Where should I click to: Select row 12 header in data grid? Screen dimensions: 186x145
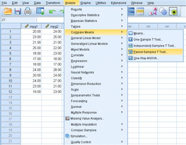coord(11,91)
